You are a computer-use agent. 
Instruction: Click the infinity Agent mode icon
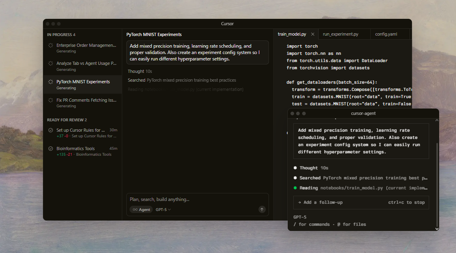(135, 209)
